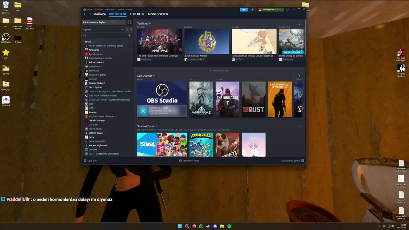Click the Steam back navigation arrow
This screenshot has height=230, width=409.
[85, 14]
